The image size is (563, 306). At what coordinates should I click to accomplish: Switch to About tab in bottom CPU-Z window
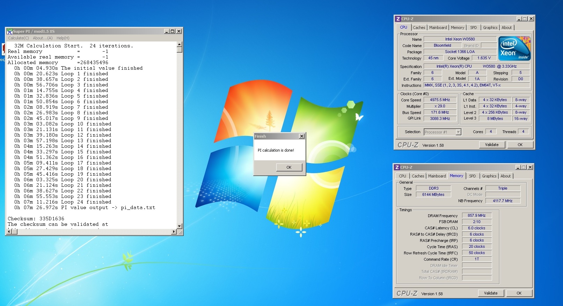[x=506, y=176]
